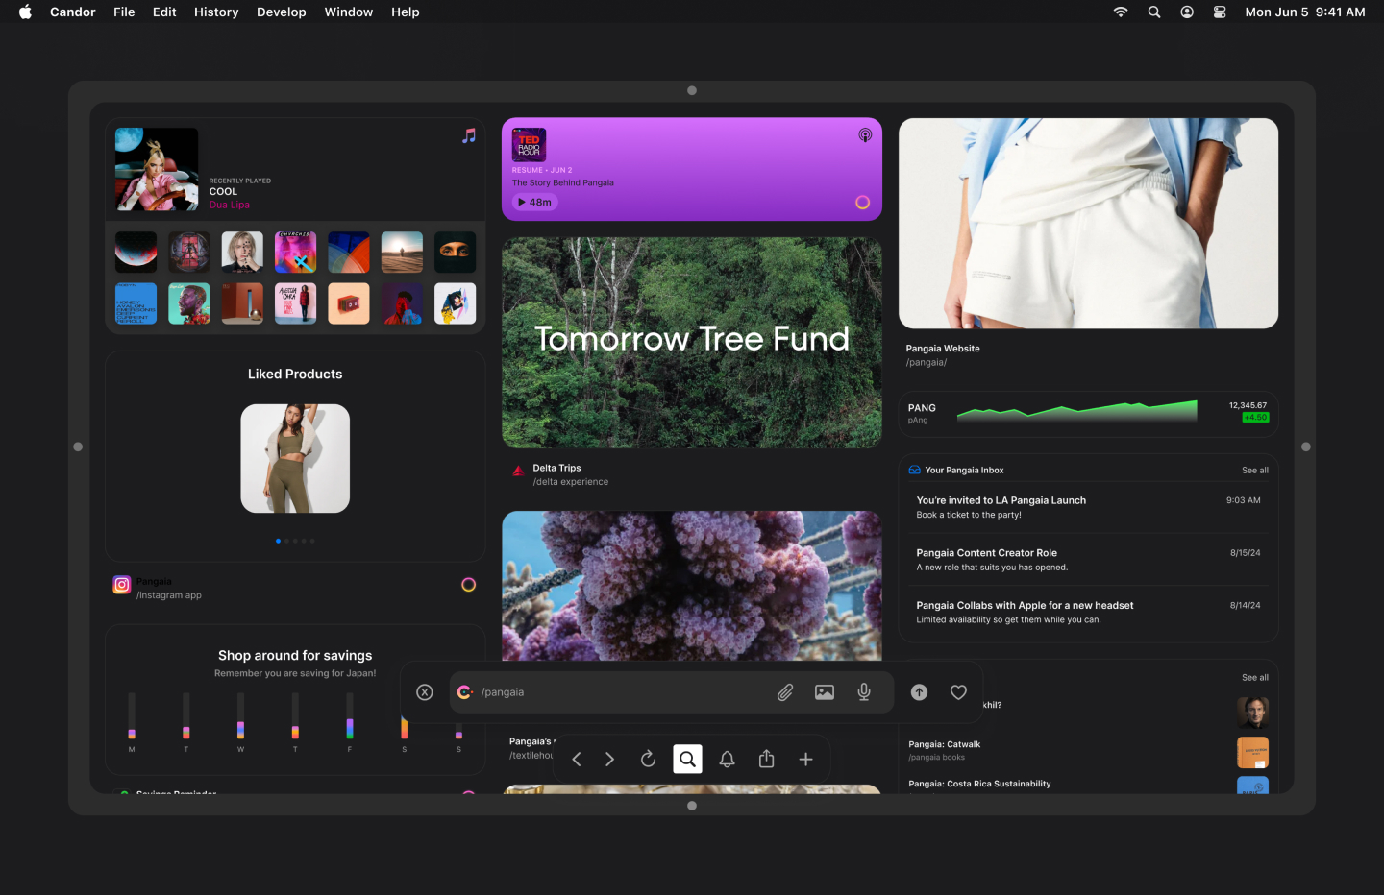Screen dimensions: 1384x895
Task: Add a new item with the plus icon
Action: 806,760
